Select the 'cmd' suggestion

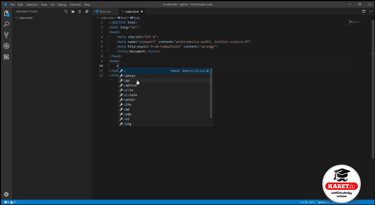point(164,109)
